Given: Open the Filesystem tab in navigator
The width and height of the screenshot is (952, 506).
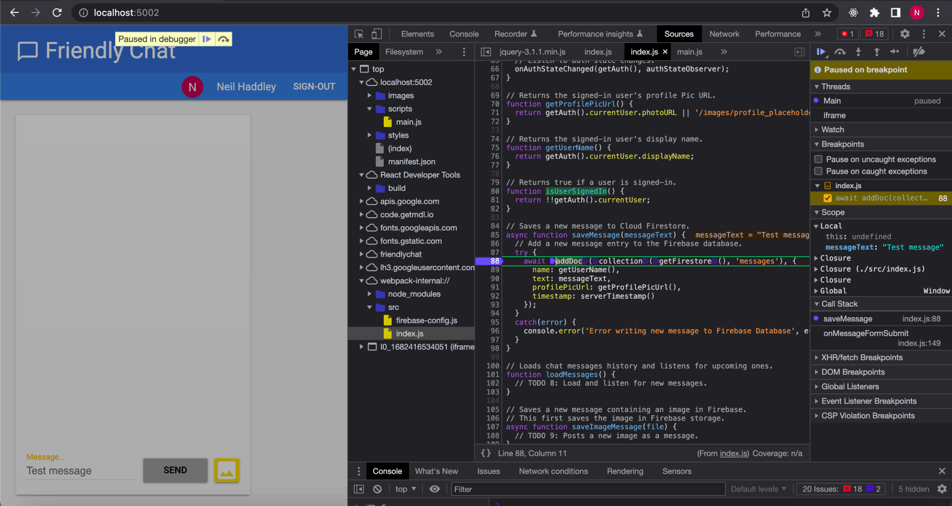Looking at the screenshot, I should [404, 52].
